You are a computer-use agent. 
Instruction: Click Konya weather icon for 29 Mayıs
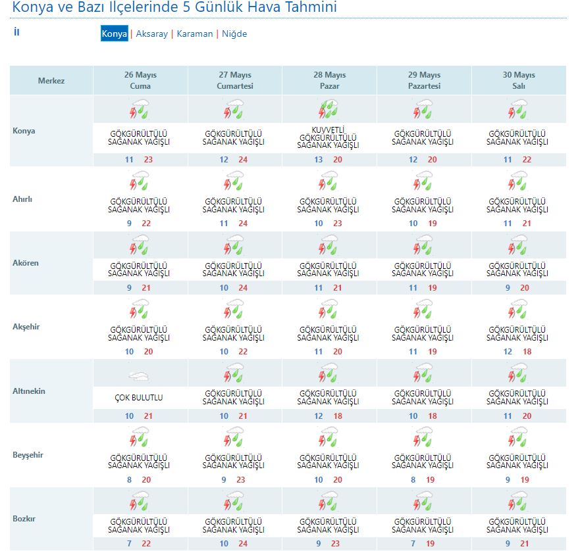point(424,109)
